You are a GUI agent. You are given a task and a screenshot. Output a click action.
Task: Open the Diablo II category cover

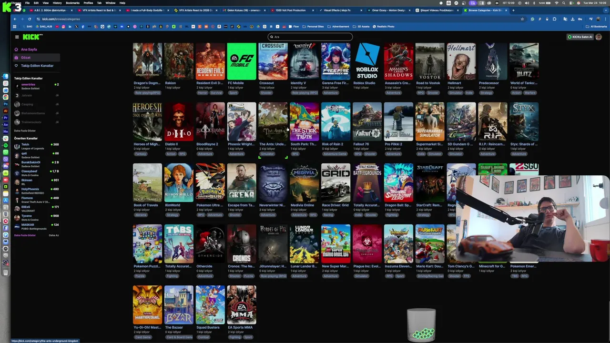[179, 122]
